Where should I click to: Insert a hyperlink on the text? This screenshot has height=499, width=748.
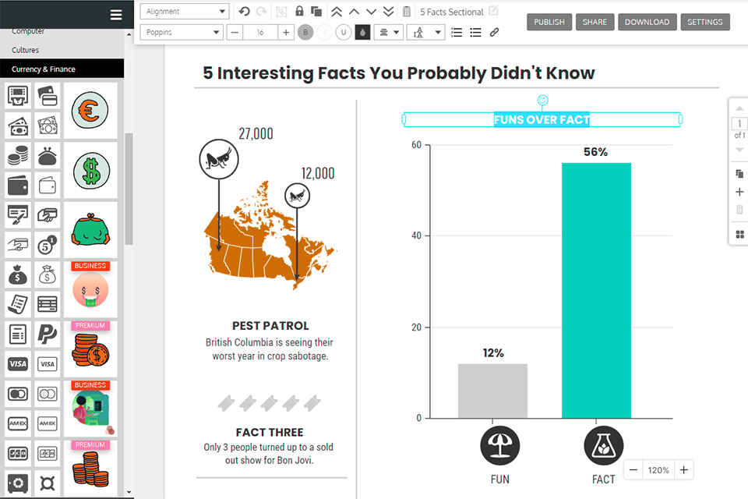494,32
